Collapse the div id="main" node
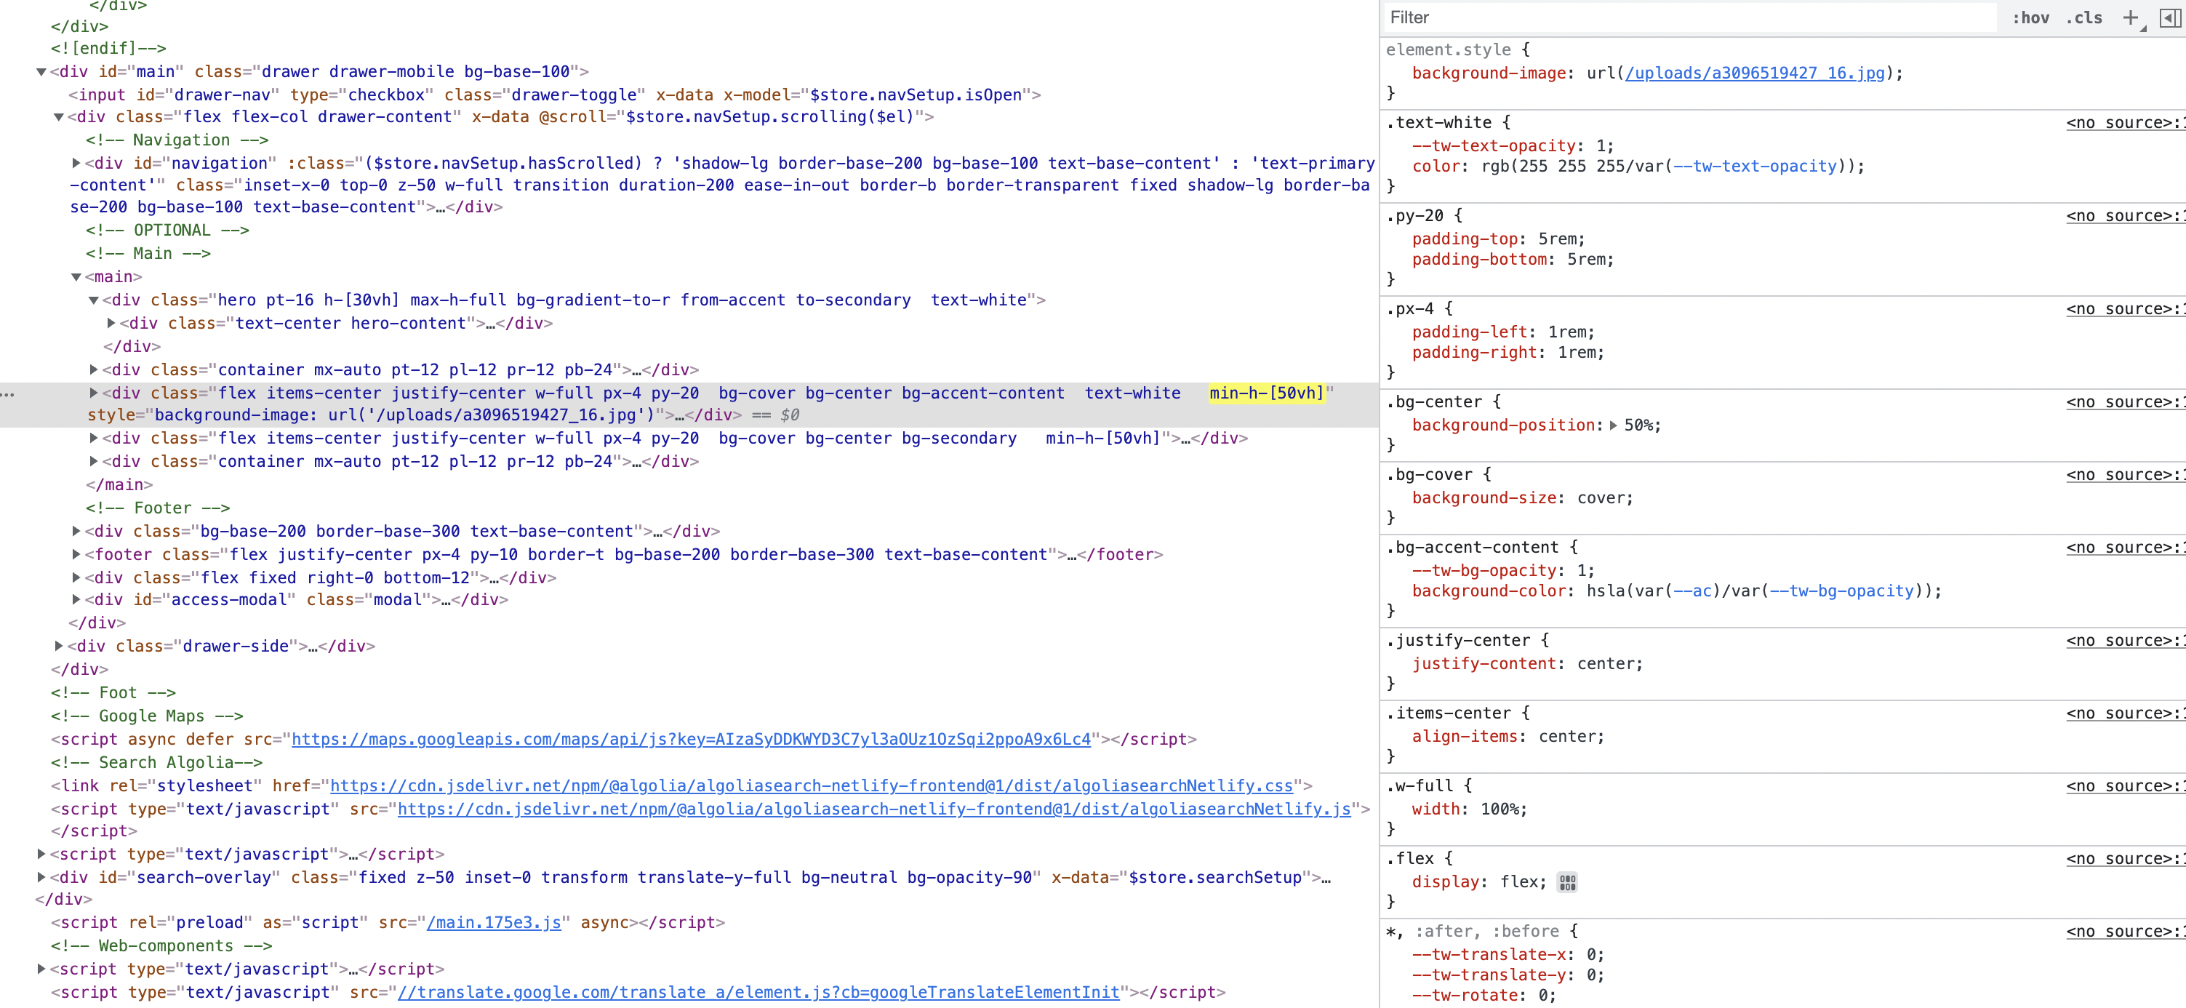This screenshot has height=1008, width=2186. click(41, 72)
